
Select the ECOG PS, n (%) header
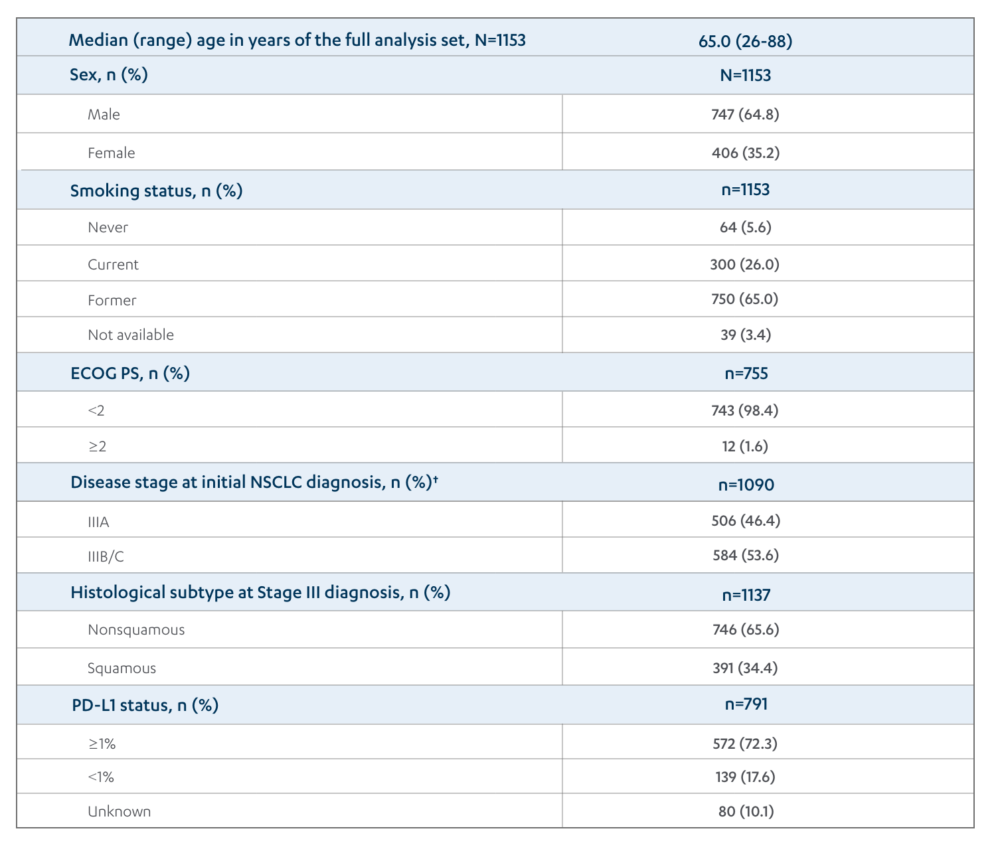(x=130, y=373)
